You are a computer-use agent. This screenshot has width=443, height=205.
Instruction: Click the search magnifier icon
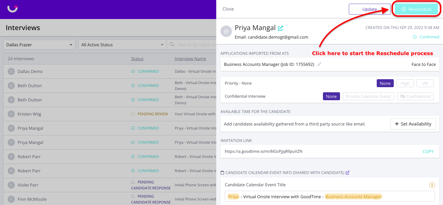172,45
